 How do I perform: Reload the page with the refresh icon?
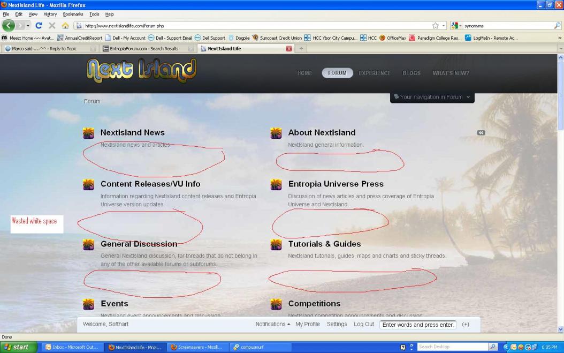tap(39, 25)
